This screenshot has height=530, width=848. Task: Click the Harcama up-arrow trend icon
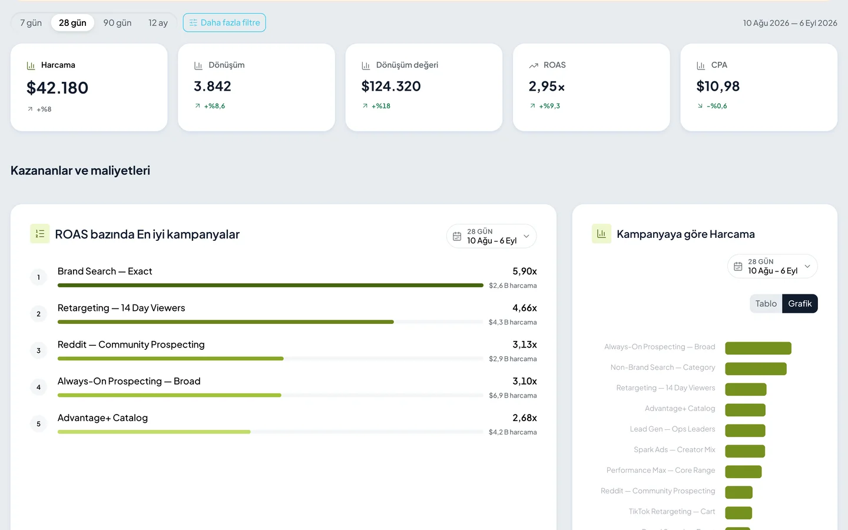coord(30,109)
